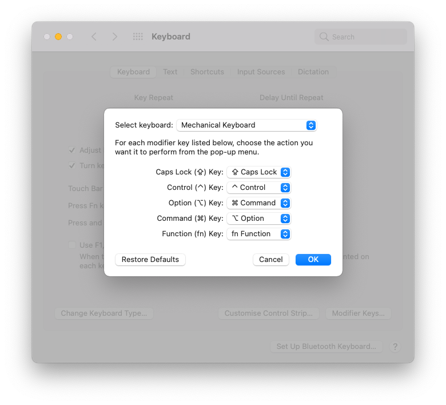
Task: Click stepper arrows of Function key popup
Action: pyautogui.click(x=285, y=234)
